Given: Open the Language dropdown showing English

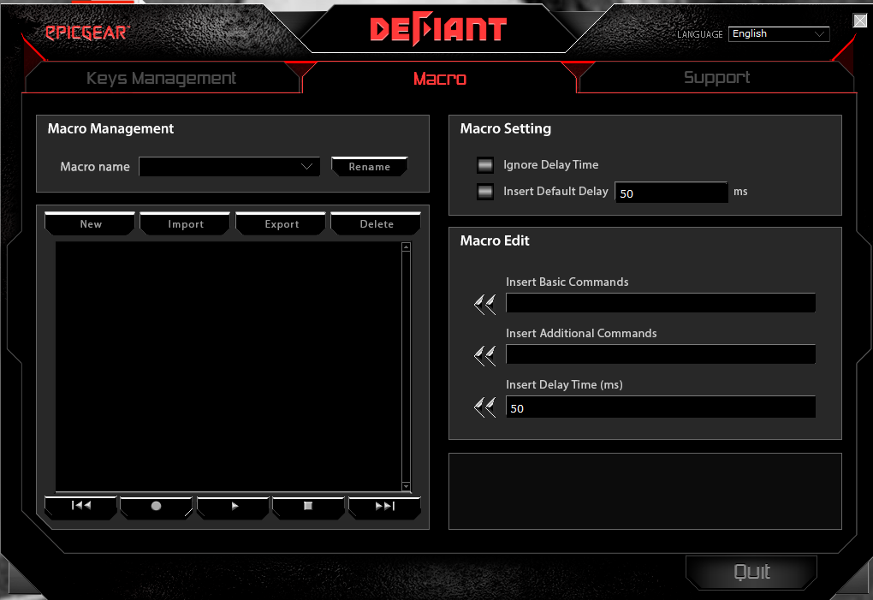Looking at the screenshot, I should 778,34.
